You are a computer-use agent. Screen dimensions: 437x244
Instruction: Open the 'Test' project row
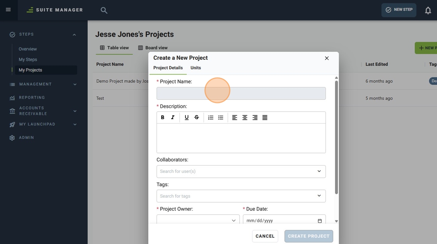point(100,98)
